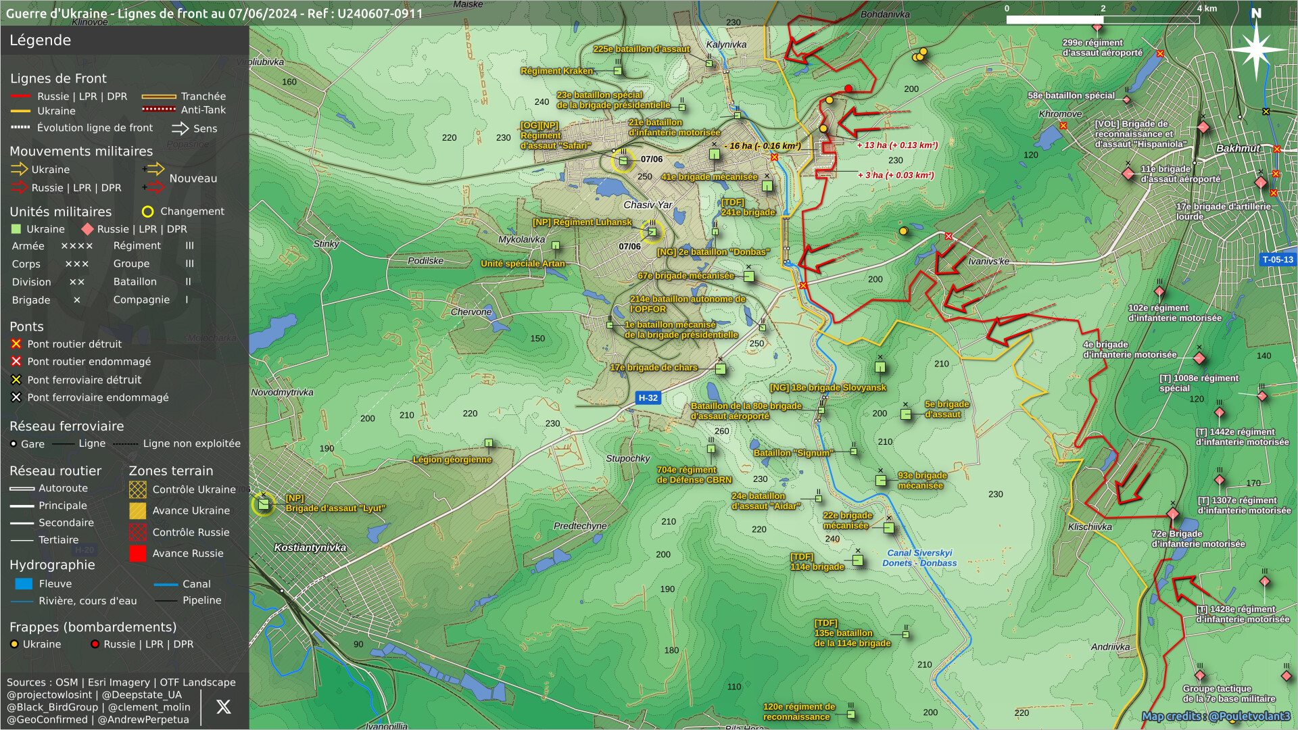Click the scale bar at top
The height and width of the screenshot is (730, 1298).
click(x=1102, y=20)
